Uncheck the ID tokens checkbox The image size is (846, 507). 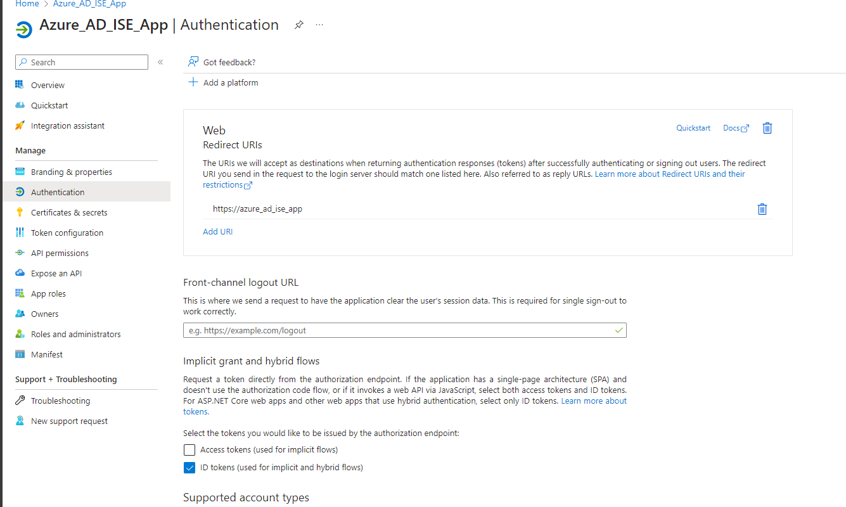click(x=189, y=468)
